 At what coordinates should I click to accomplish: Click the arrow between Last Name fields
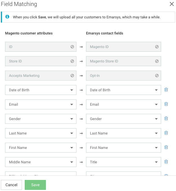click(81, 133)
